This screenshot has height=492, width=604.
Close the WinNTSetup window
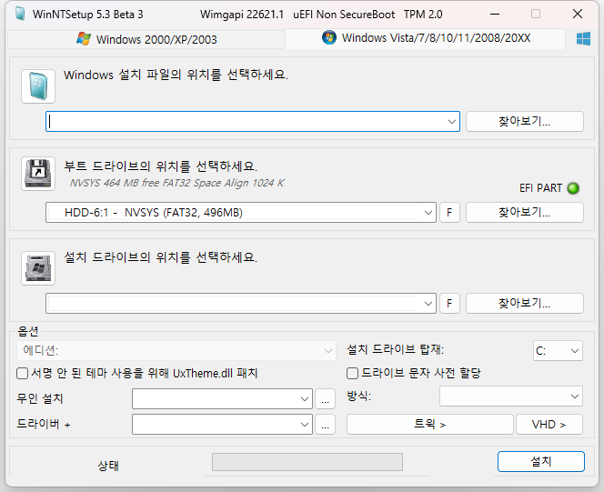pyautogui.click(x=578, y=15)
